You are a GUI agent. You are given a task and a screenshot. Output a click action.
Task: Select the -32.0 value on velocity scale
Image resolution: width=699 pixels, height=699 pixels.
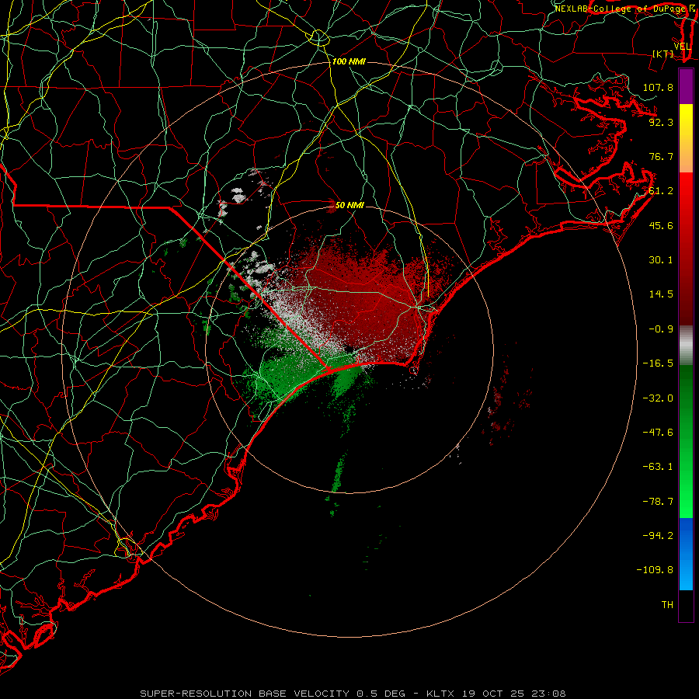point(658,398)
